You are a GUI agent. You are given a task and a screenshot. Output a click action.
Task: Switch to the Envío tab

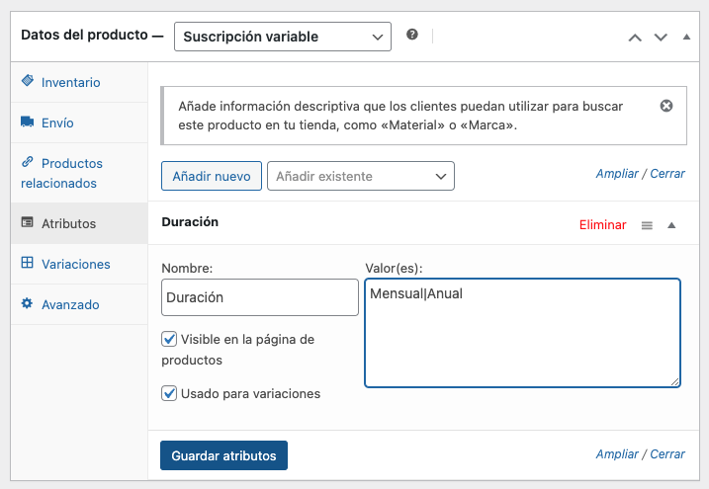(79, 122)
